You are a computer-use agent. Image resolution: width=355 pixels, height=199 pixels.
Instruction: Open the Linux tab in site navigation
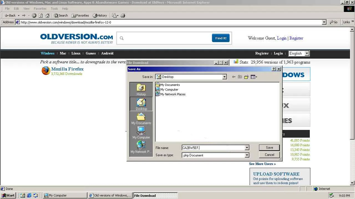(x=76, y=53)
